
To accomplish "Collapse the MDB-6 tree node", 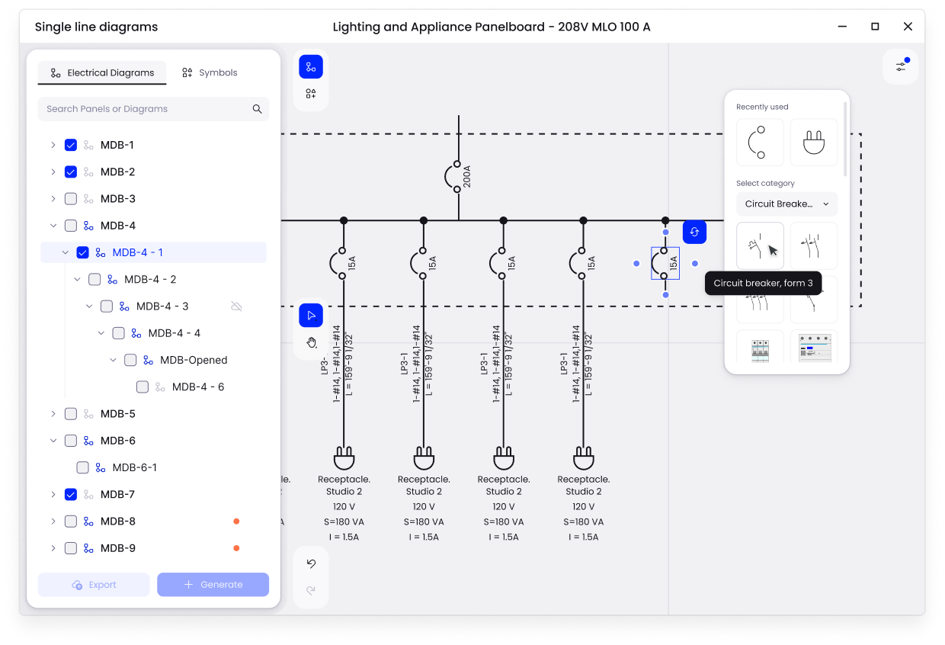I will [x=53, y=441].
